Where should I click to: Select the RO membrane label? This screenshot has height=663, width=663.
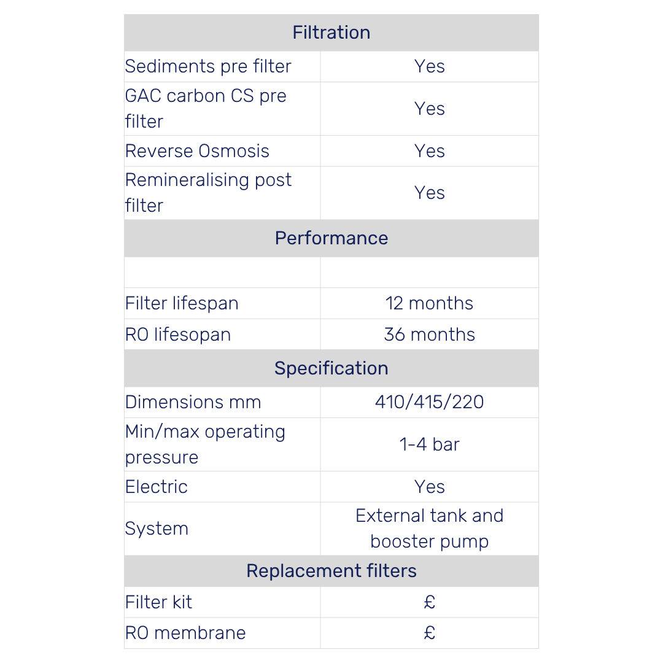click(x=185, y=633)
